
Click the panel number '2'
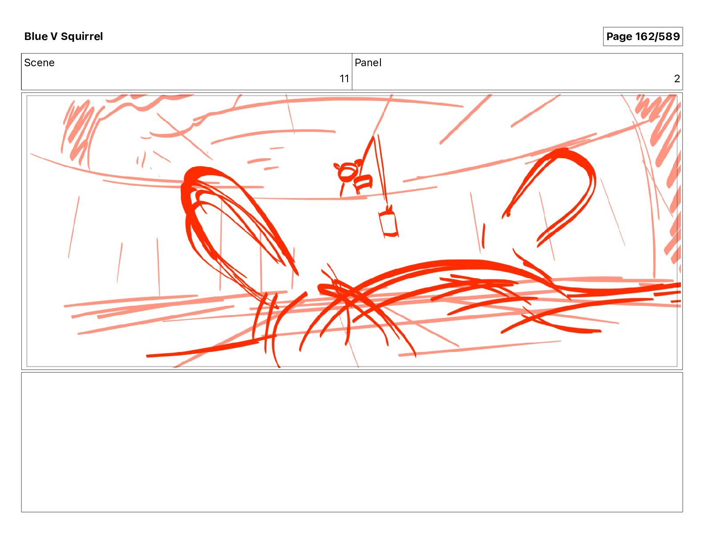tap(677, 79)
